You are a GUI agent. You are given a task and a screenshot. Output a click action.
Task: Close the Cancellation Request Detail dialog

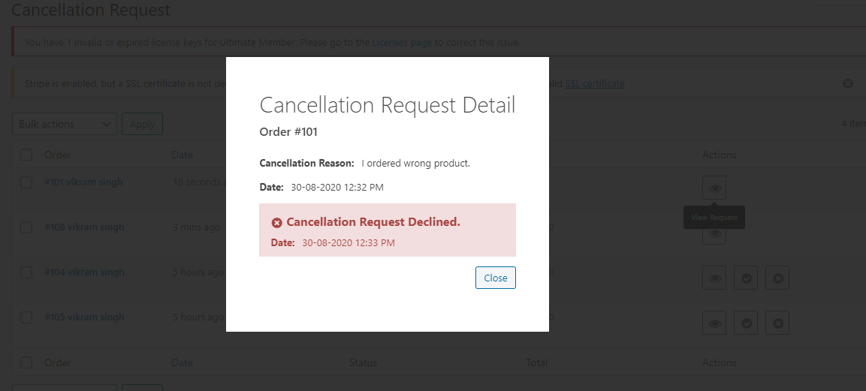click(496, 278)
